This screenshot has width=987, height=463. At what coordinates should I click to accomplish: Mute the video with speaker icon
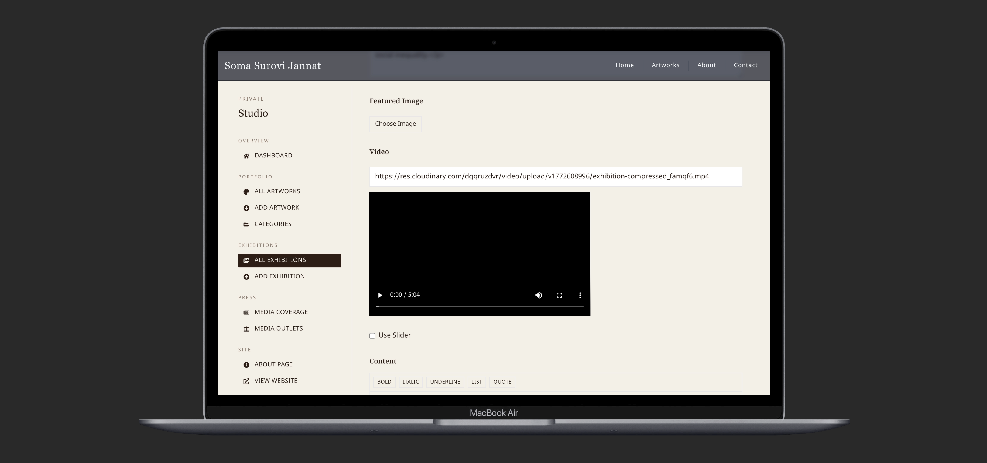538,295
